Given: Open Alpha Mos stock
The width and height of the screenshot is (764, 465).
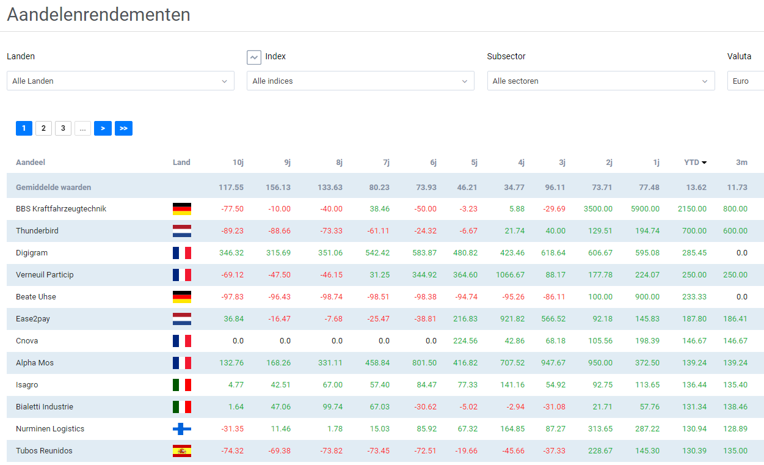Looking at the screenshot, I should pos(35,363).
